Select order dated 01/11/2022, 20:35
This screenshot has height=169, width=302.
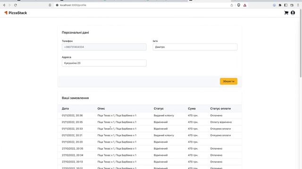coord(150,122)
